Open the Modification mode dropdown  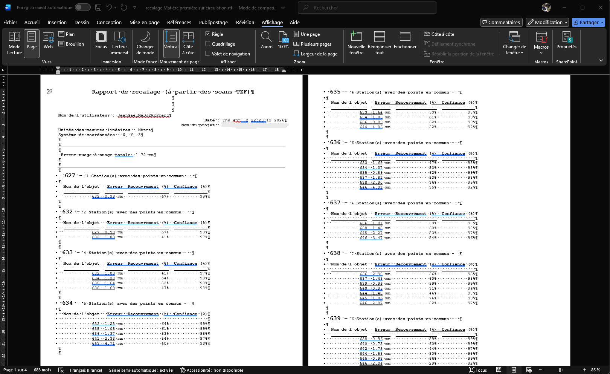547,22
